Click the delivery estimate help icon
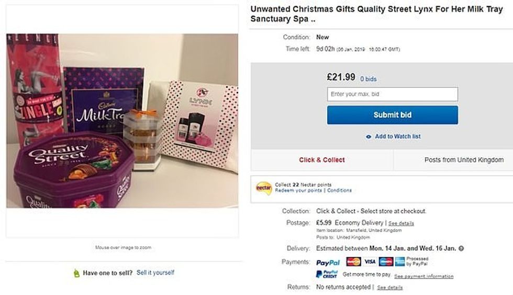The height and width of the screenshot is (295, 513). [x=461, y=248]
